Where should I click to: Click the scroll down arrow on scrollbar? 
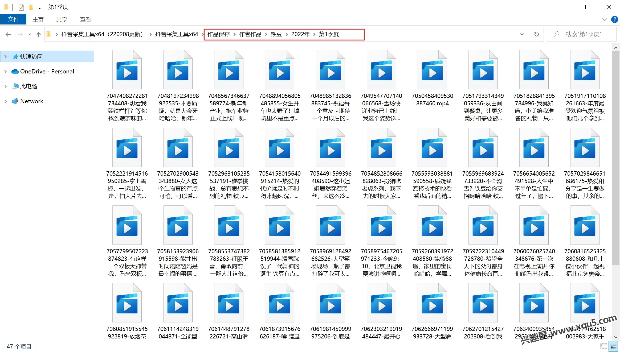click(615, 337)
